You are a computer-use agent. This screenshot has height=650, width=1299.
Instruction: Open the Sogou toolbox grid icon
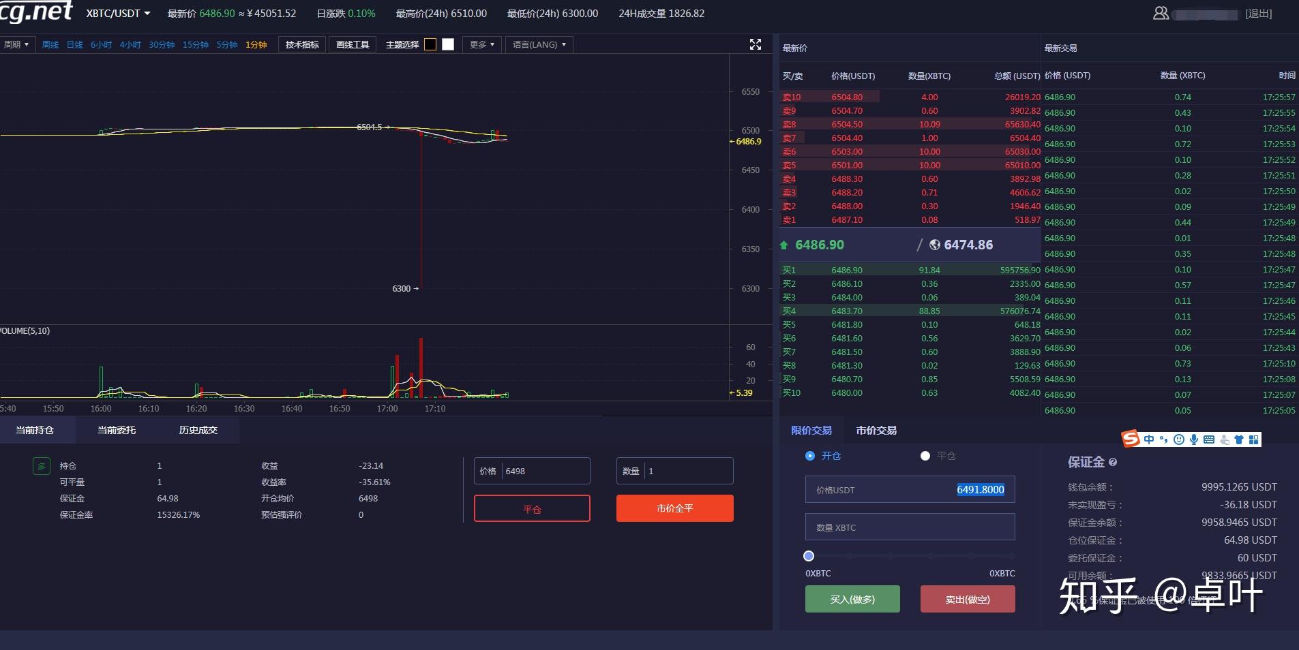click(1253, 439)
